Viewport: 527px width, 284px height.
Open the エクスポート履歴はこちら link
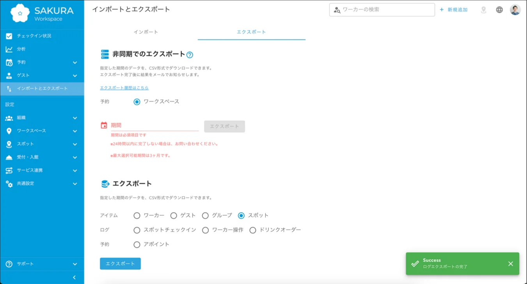[x=124, y=88]
